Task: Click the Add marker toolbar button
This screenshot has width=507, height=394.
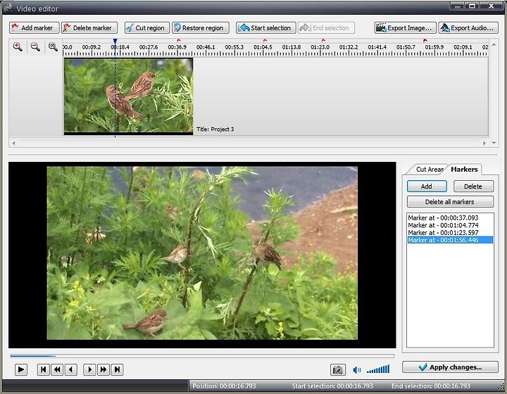Action: coord(35,27)
